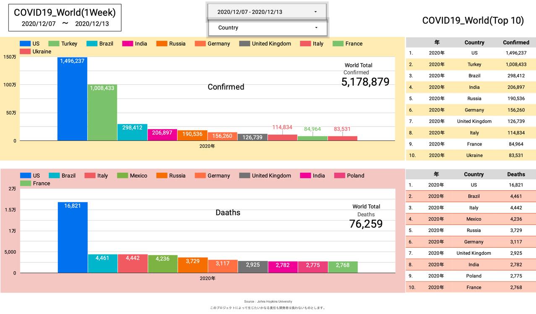Viewport: 536px width, 314px height.
Task: Click Country header in the Confirmed table
Action: coord(474,42)
